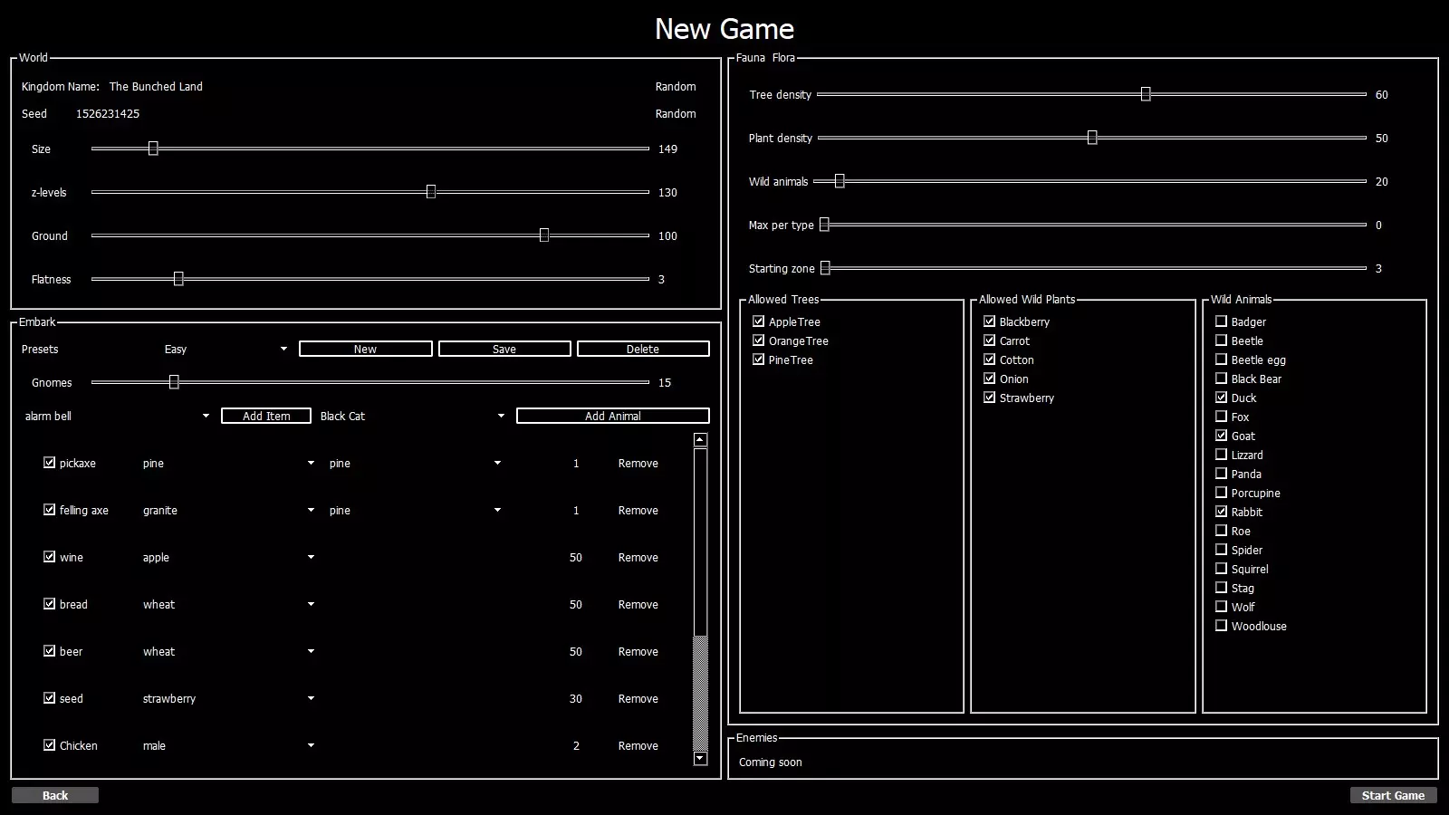Uncheck Carrot in Allowed Wild Plants

pyautogui.click(x=989, y=340)
